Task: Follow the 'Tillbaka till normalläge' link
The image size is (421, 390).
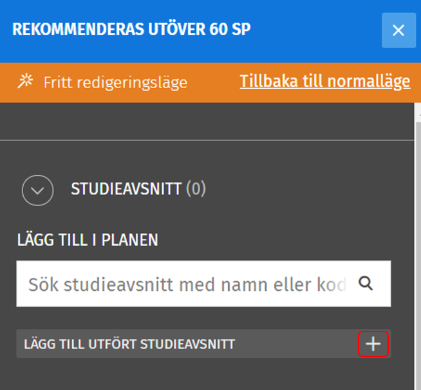Action: pyautogui.click(x=324, y=82)
